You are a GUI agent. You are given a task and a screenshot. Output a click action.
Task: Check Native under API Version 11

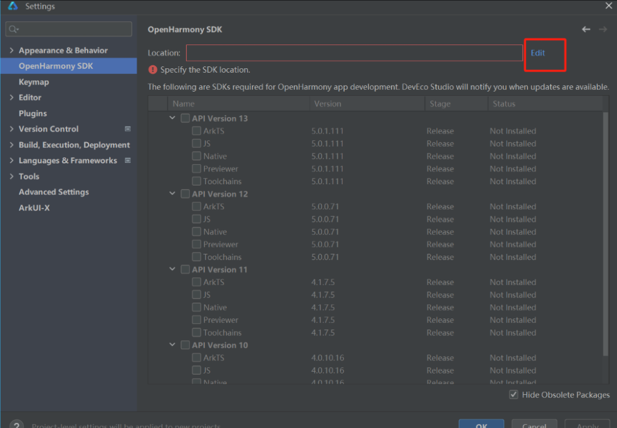tap(196, 307)
